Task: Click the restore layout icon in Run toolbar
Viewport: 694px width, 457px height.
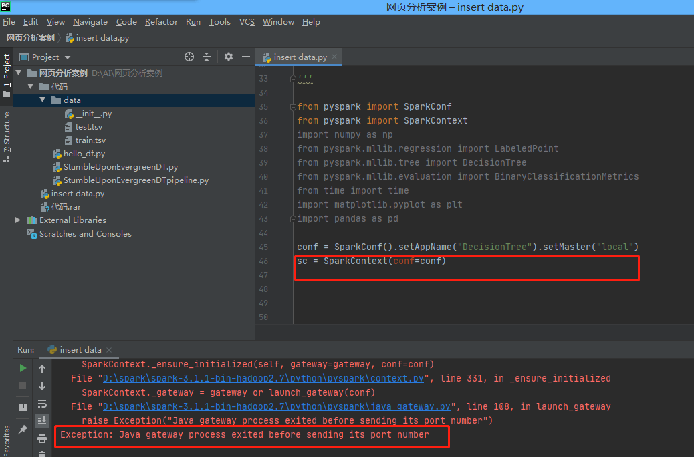Action: [23, 408]
